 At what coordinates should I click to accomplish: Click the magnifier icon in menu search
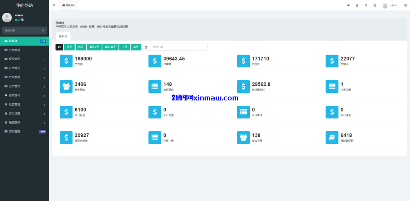click(43, 30)
